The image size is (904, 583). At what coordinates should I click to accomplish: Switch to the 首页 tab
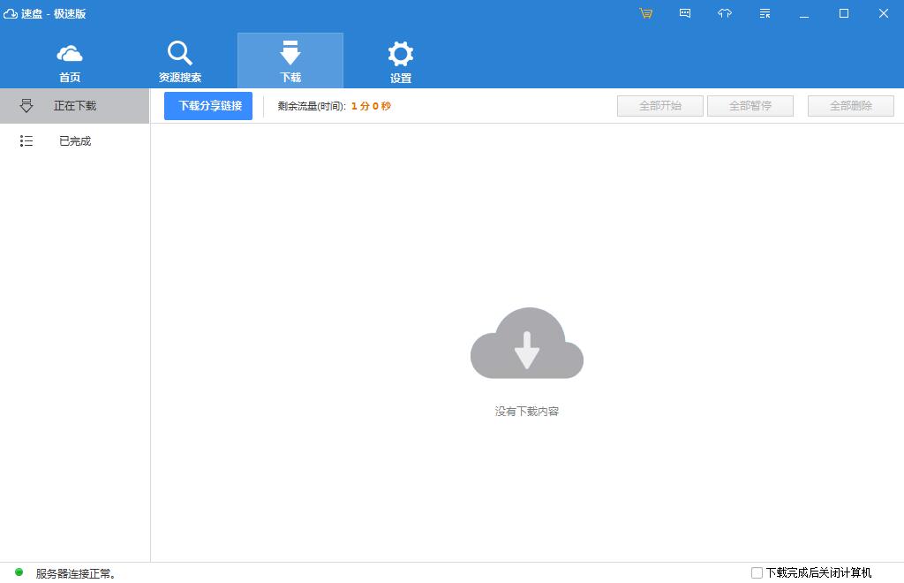coord(70,59)
